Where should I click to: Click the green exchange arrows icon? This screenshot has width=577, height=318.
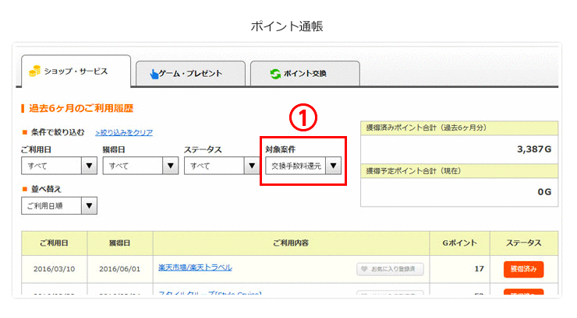pos(274,74)
